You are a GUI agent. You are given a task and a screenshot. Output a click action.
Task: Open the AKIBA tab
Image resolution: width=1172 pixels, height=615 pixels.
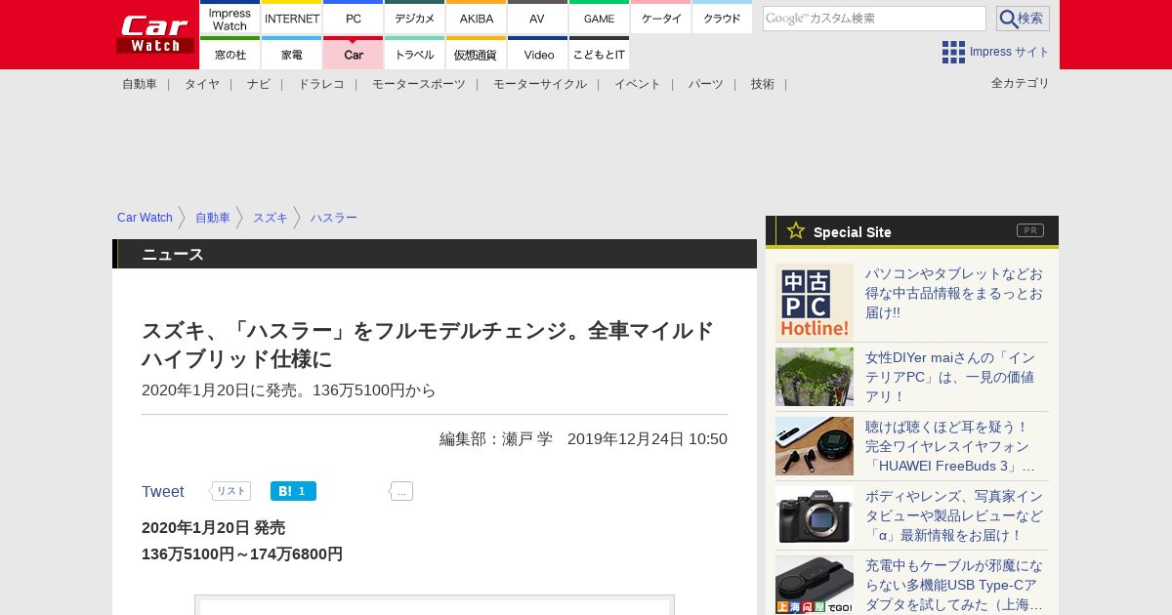tap(477, 17)
